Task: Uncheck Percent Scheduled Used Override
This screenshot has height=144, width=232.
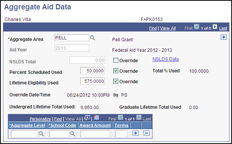Action: 116,71
